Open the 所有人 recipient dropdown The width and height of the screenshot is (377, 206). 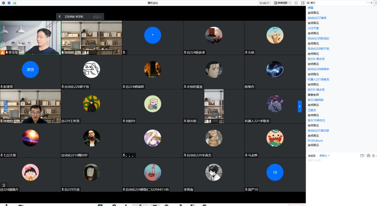tap(324, 156)
